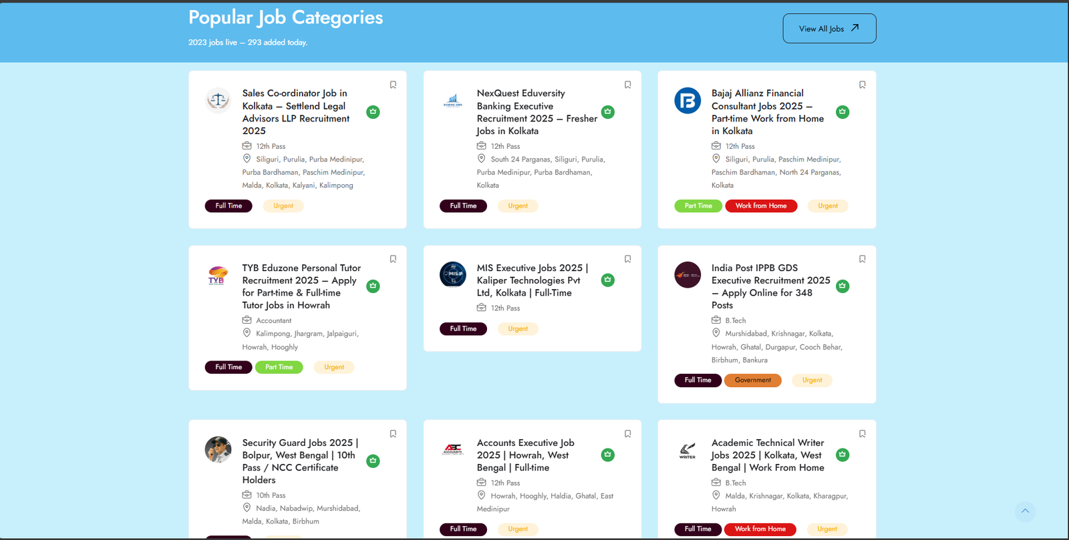Click the green featured badge on NexQuest Eduversity job
Image resolution: width=1069 pixels, height=540 pixels.
[607, 111]
